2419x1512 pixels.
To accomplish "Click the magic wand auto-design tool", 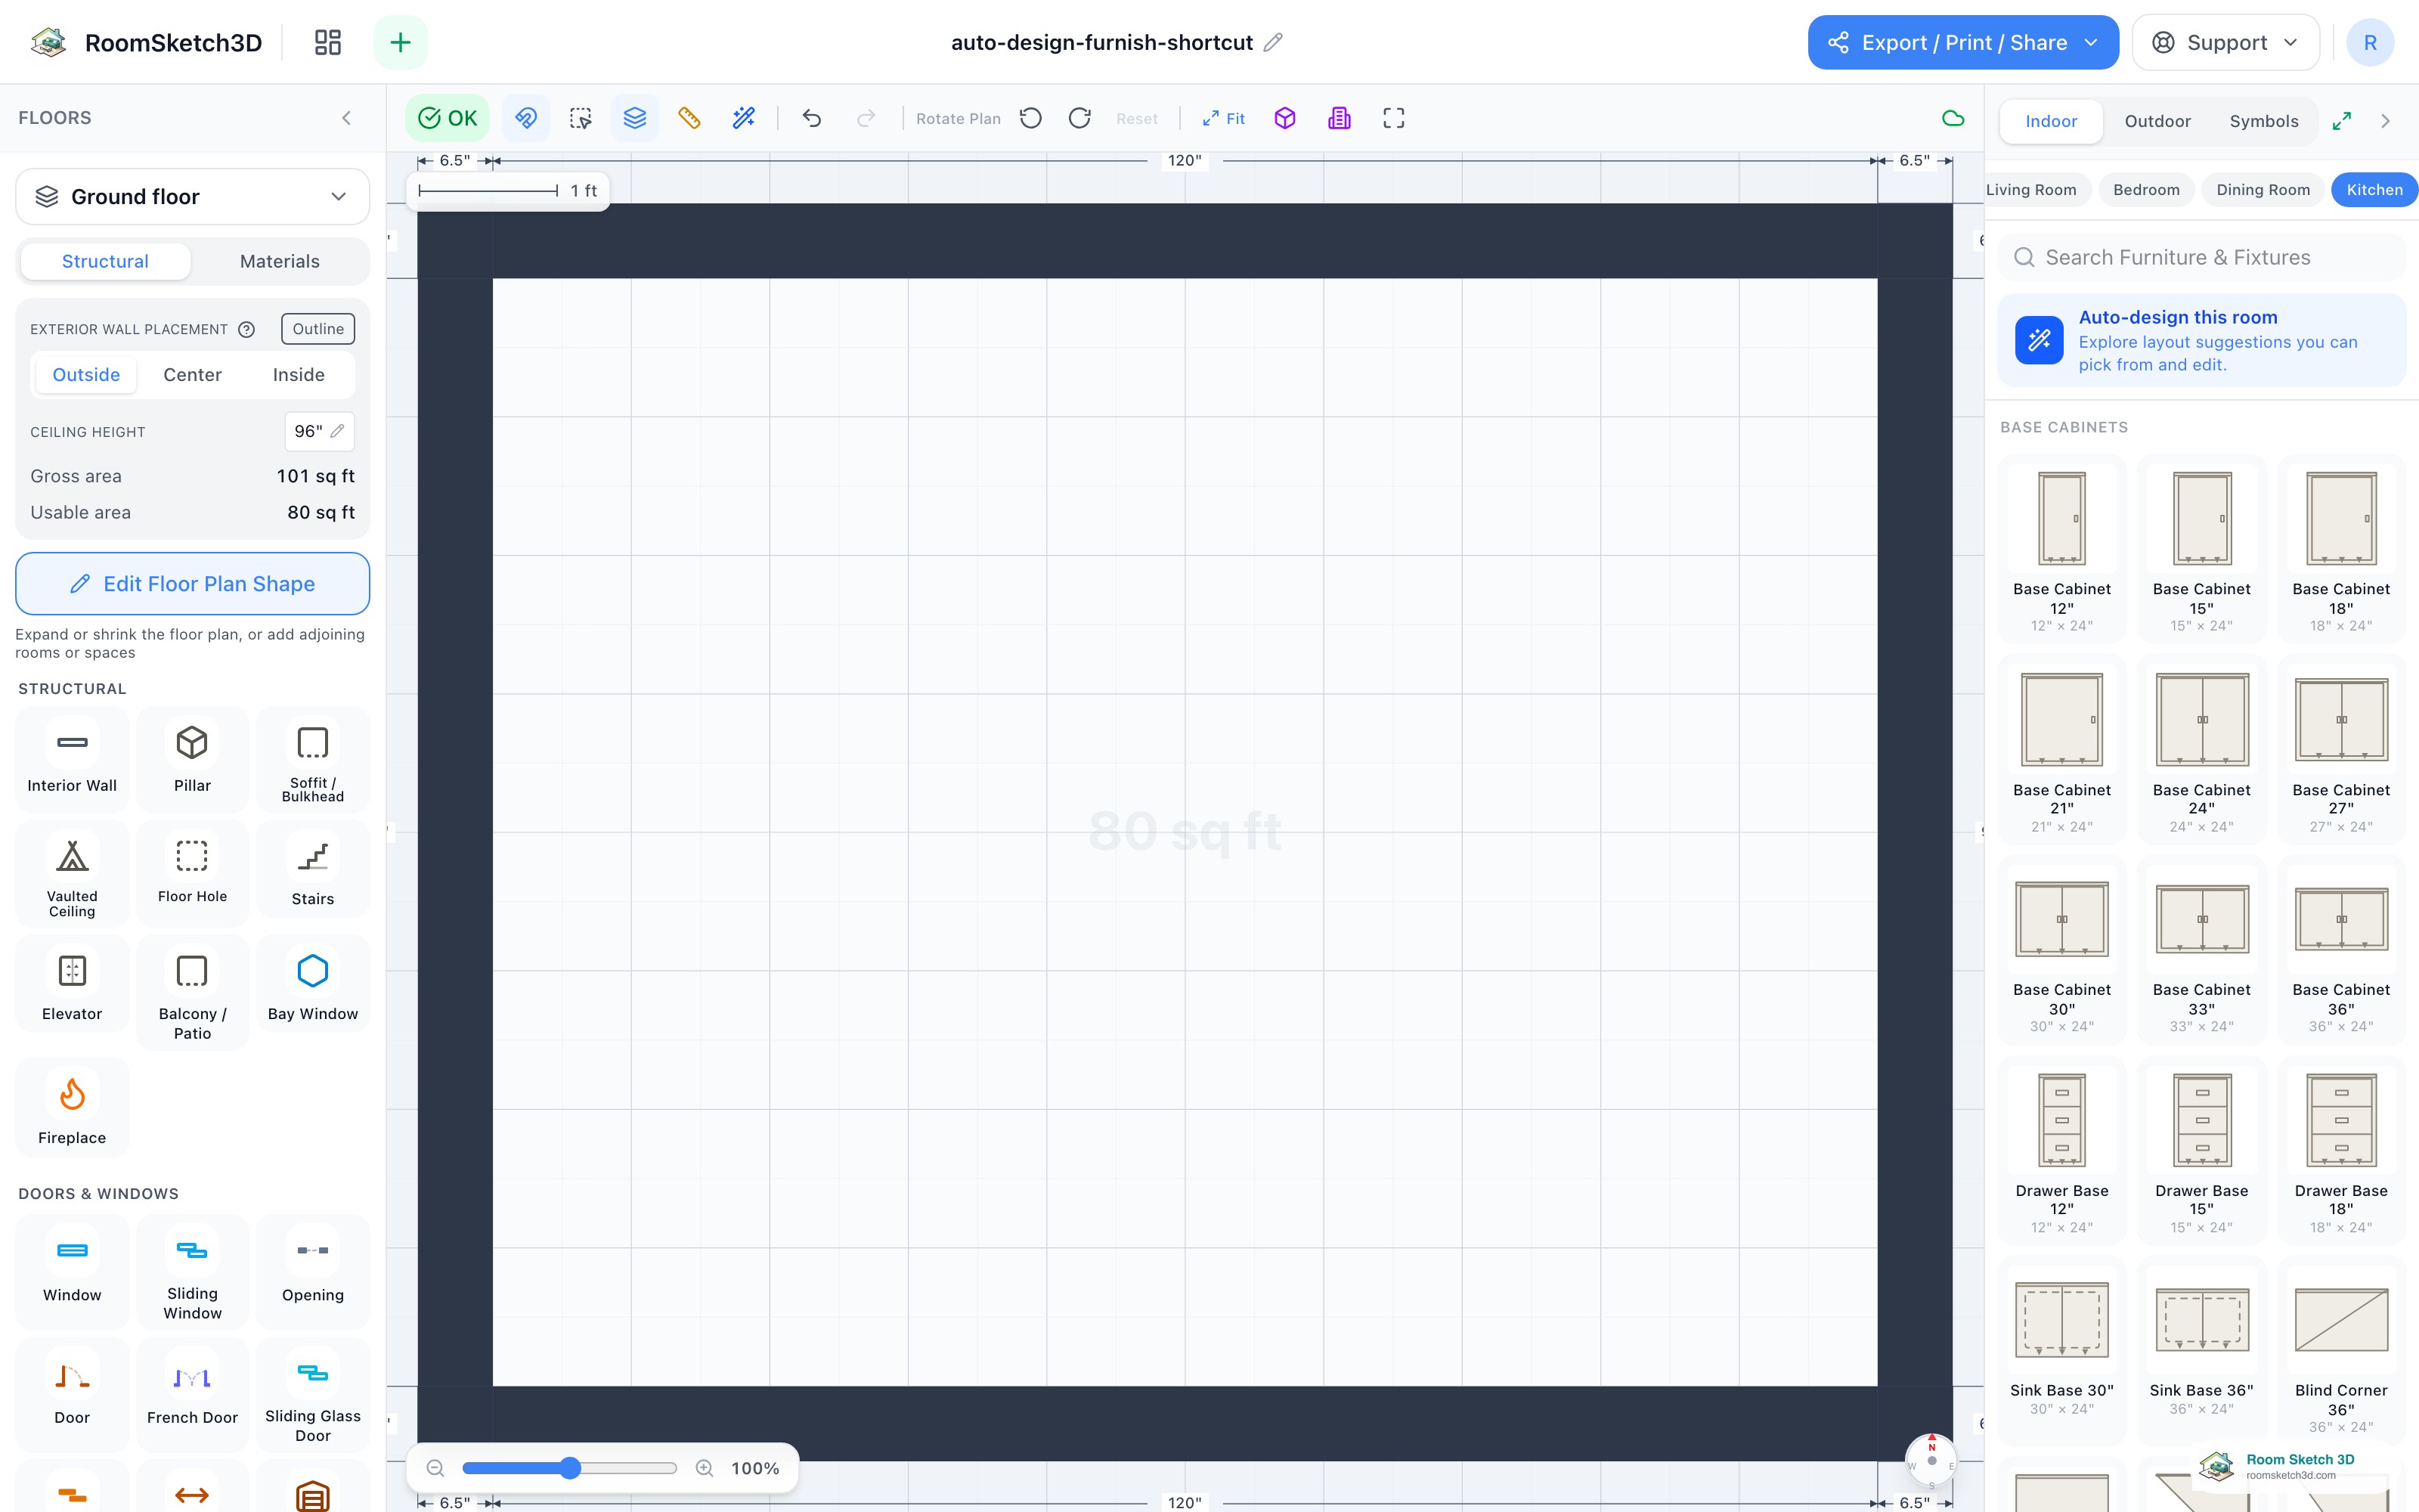I will click(x=744, y=118).
